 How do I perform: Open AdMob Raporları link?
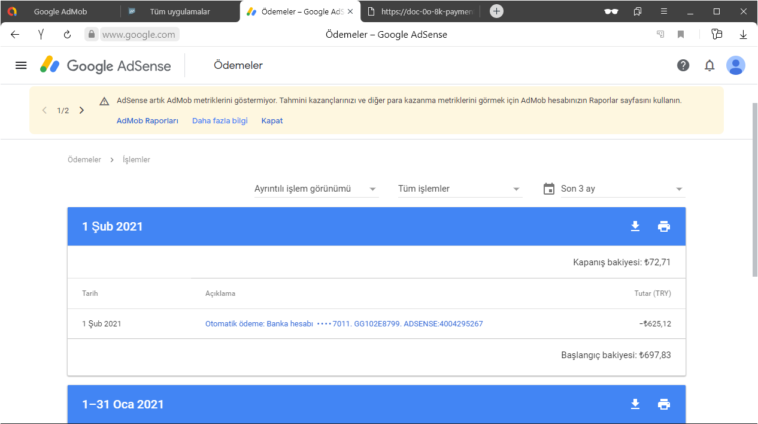click(x=147, y=121)
